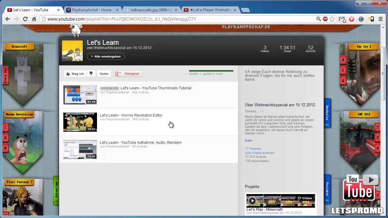Click the red round extension icon
Viewport: 388px width, 218px height.
pyautogui.click(x=352, y=19)
